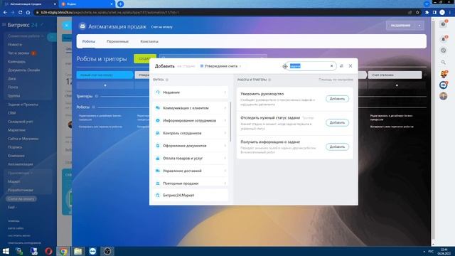
Task: Click the browser address bar
Action: point(220,13)
